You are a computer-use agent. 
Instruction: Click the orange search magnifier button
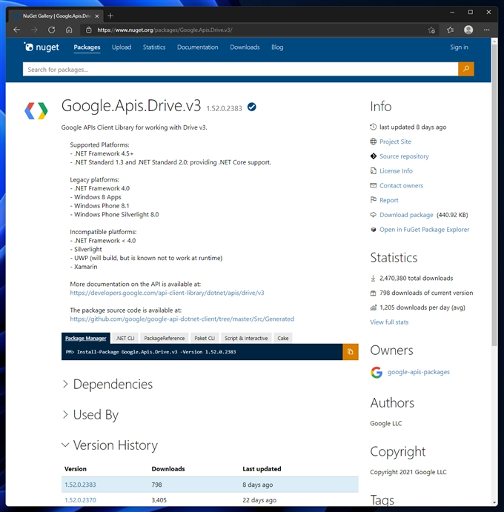(465, 69)
